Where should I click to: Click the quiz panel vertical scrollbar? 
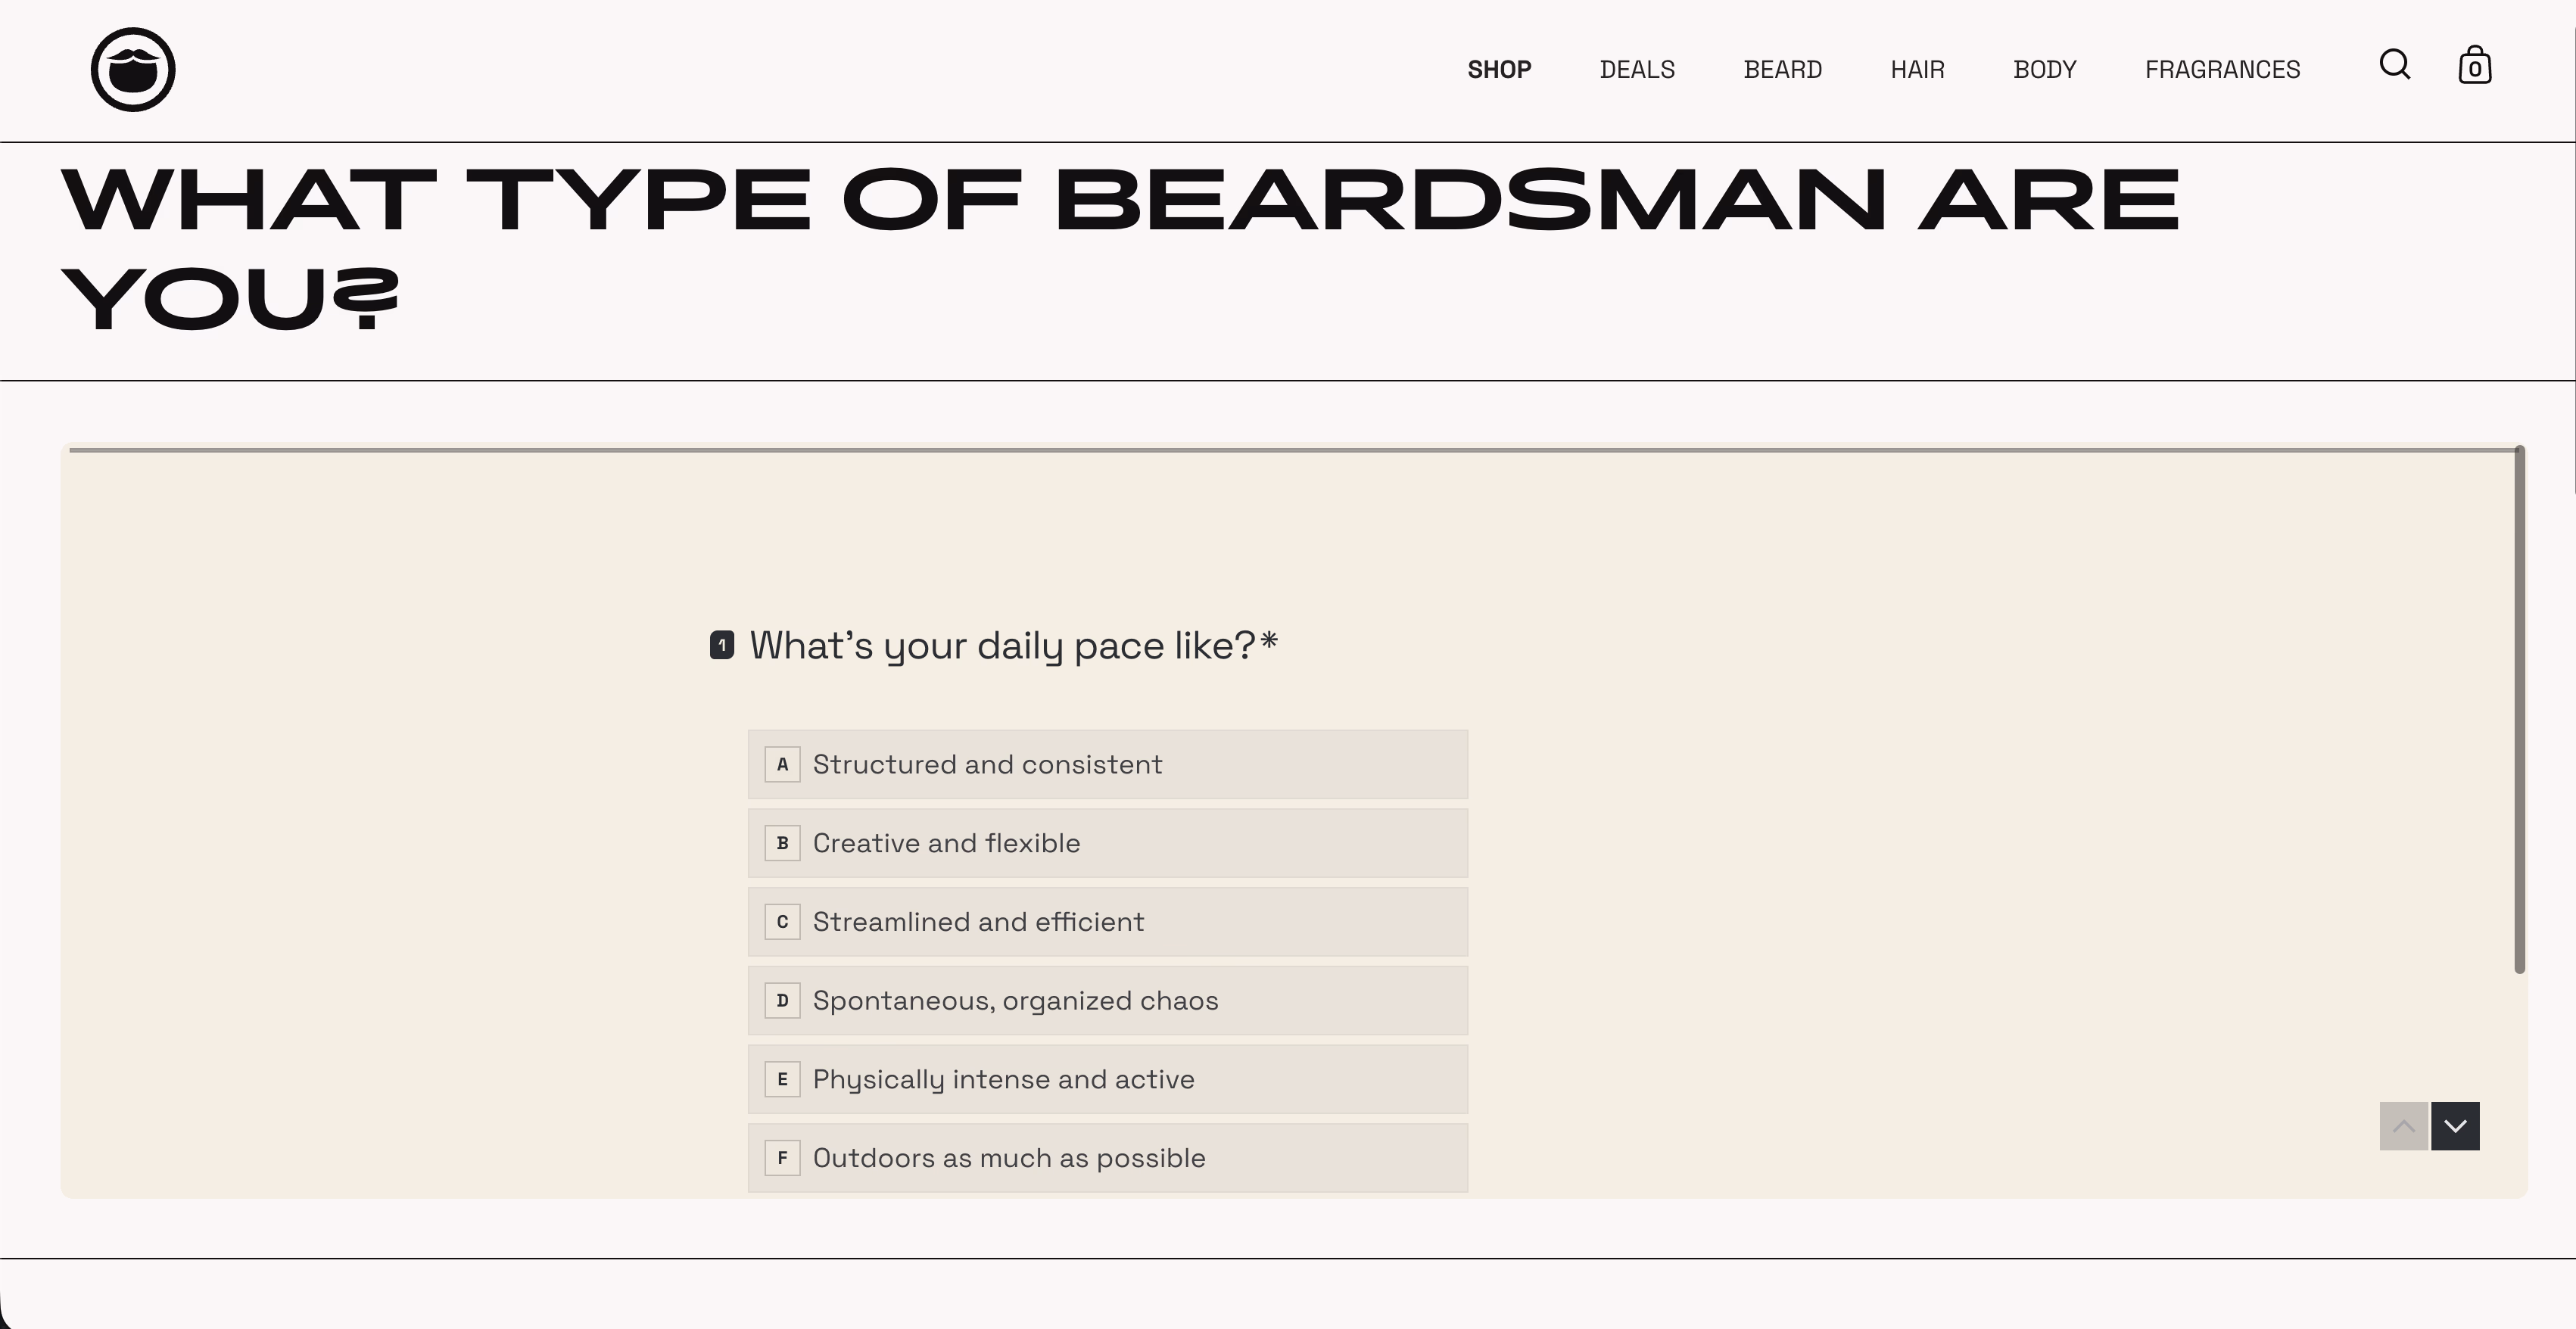[2519, 710]
